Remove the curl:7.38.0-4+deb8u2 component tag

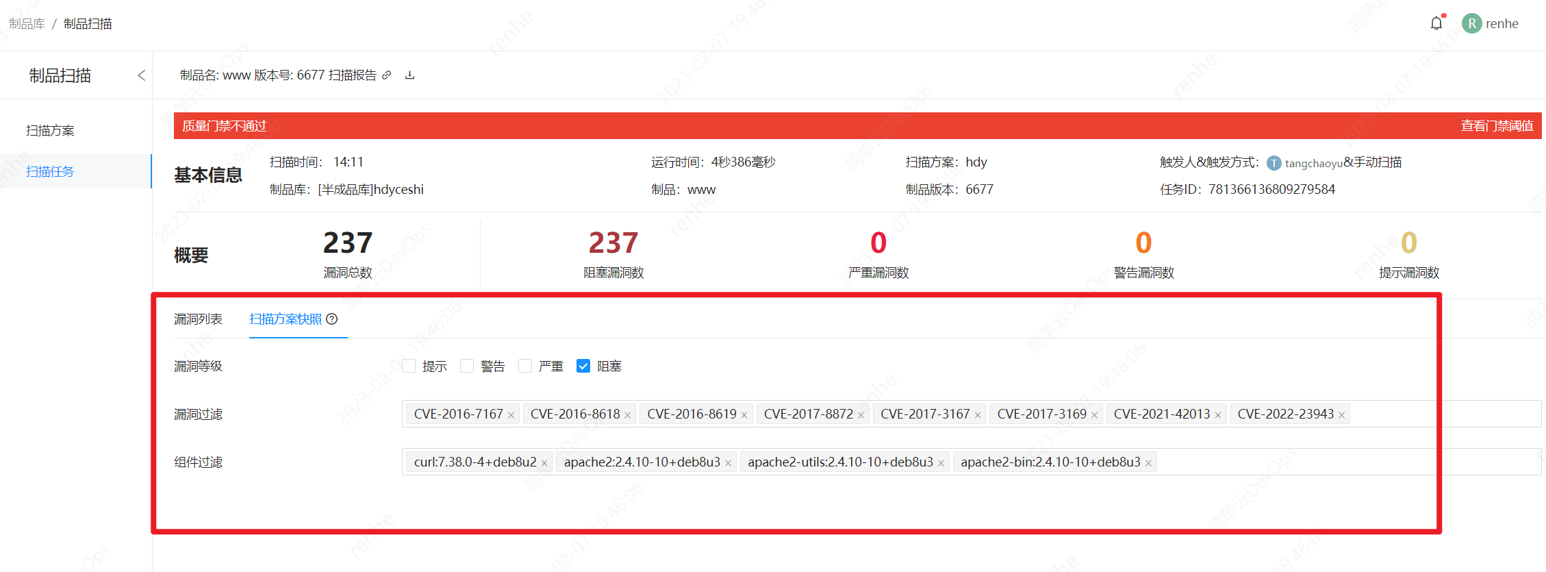tap(544, 463)
